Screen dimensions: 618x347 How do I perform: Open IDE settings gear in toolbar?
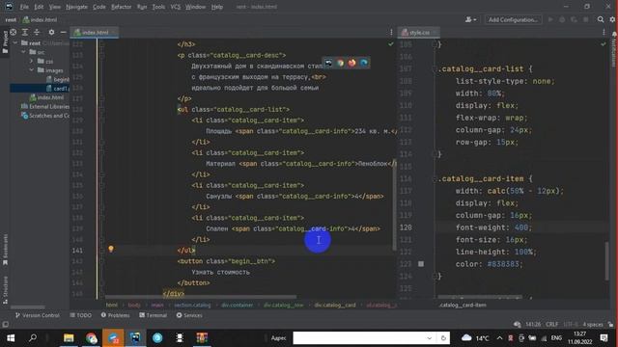(612, 19)
